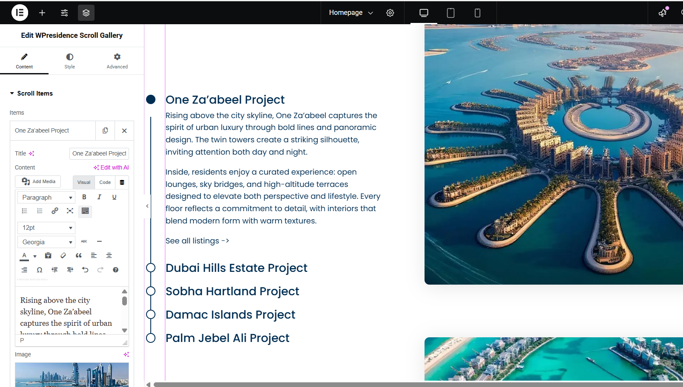
Task: Duplicate the One Za'abeel Project item
Action: (105, 130)
